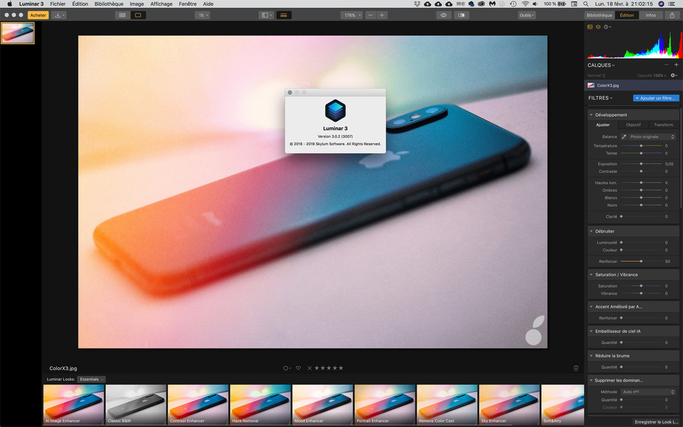Click the Luminar 3 logo in About dialog
This screenshot has height=427, width=683.
(335, 110)
